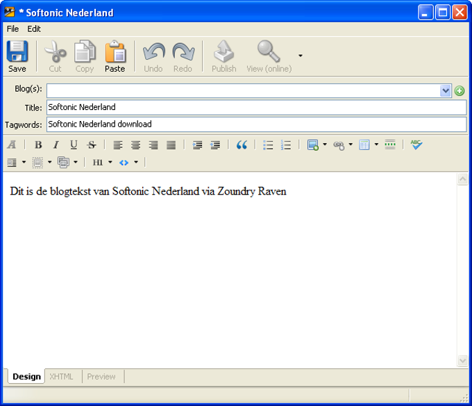This screenshot has height=406, width=472.
Task: Click the Undo arrow icon
Action: pos(153,51)
